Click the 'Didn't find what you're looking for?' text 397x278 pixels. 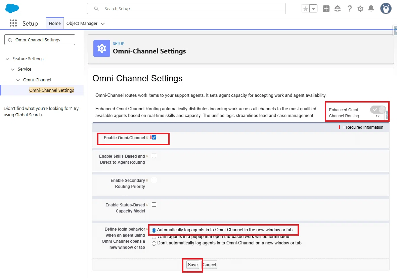coord(41,112)
